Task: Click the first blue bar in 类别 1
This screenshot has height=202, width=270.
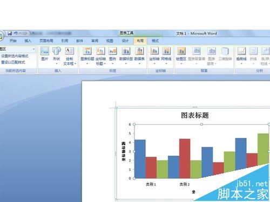Action: (140, 159)
